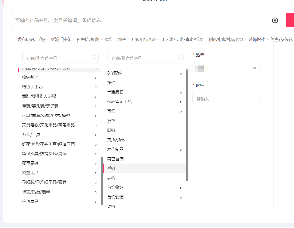
Task: Click the left category list scrollbar
Action: coord(102,180)
